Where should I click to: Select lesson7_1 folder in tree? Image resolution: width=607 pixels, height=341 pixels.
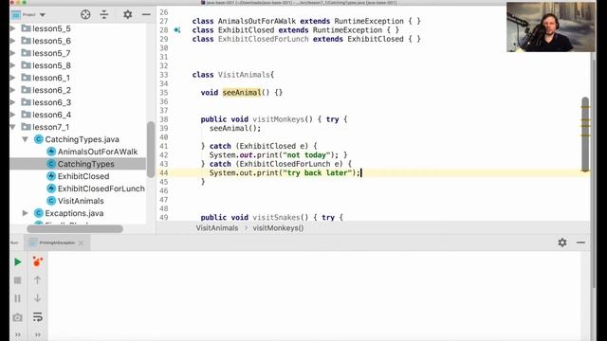pyautogui.click(x=50, y=127)
